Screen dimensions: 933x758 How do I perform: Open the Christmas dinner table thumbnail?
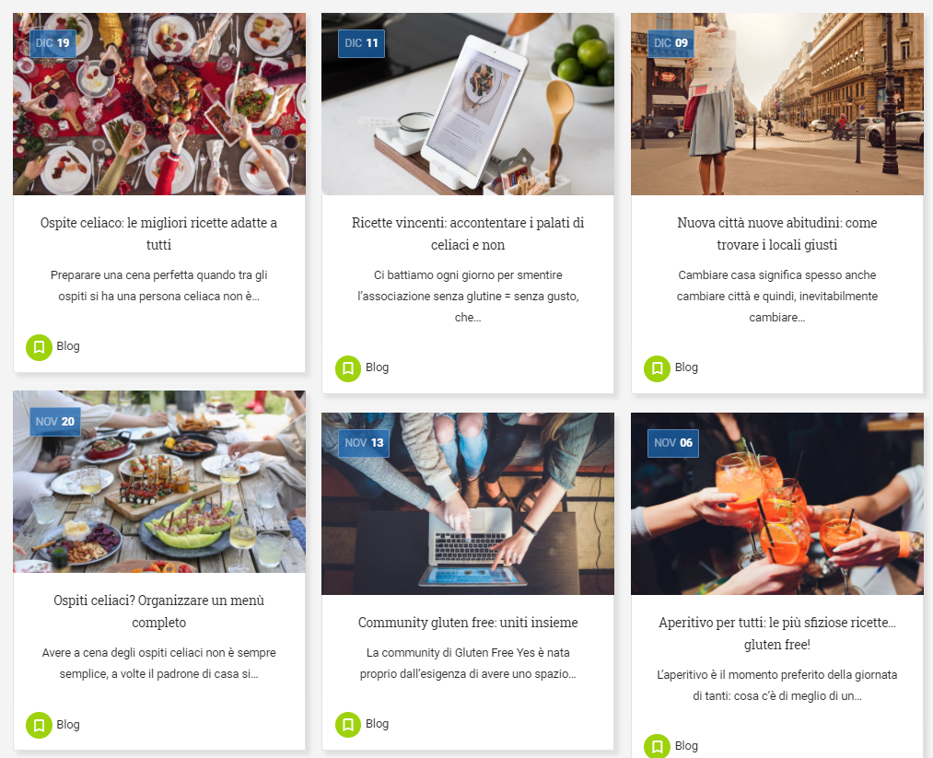point(158,104)
